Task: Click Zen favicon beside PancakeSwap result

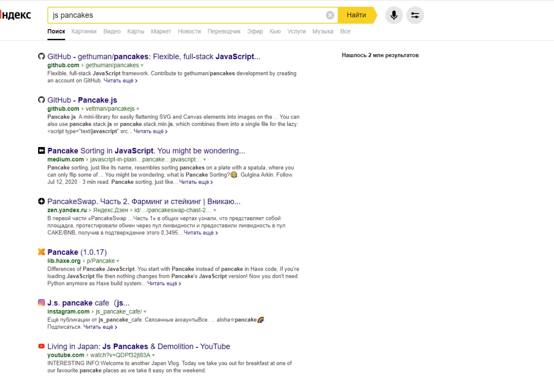Action: pos(42,202)
